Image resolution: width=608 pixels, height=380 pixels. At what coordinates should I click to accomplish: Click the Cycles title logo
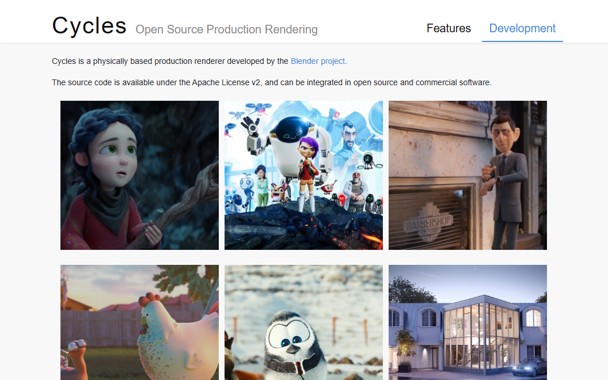point(89,26)
